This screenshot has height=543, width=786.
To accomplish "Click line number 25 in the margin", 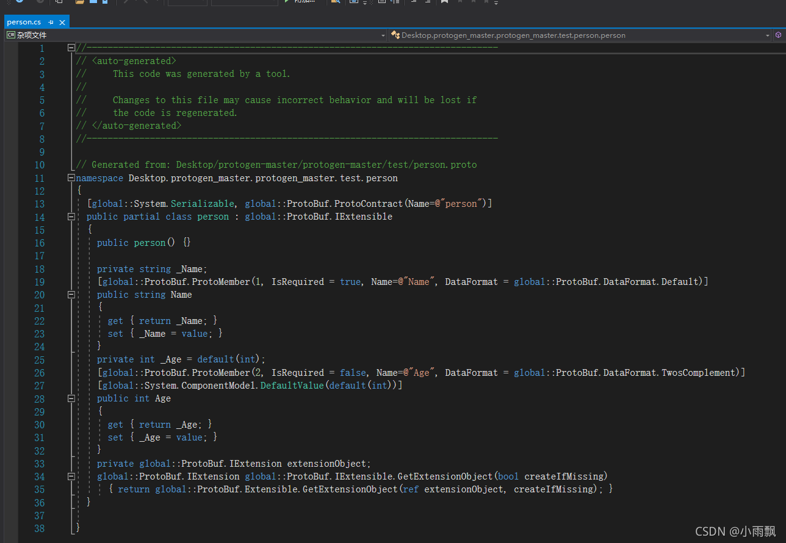I will [x=39, y=359].
